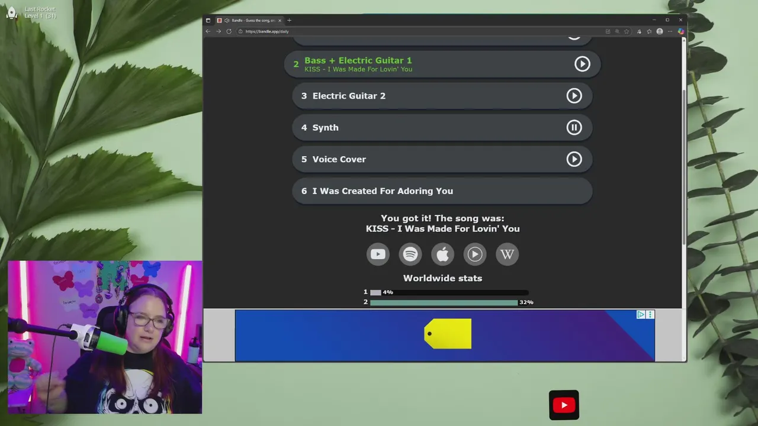Go forward in the browser

(218, 31)
